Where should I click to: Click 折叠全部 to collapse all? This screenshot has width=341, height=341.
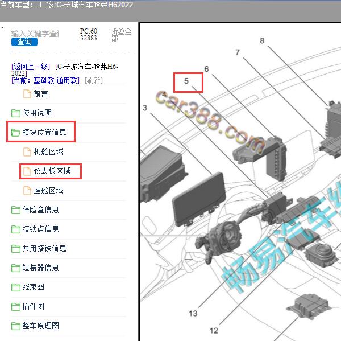pos(121,35)
